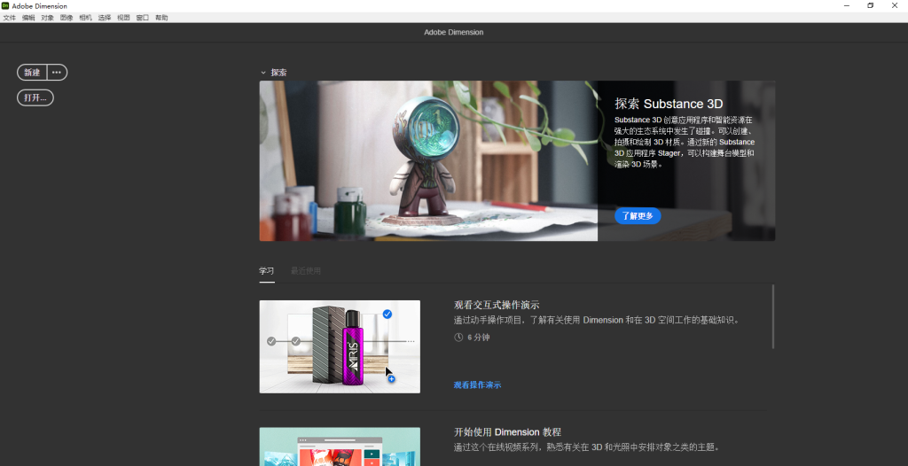The image size is (908, 466).
Task: Open the 开始使用 Dimension 教程 thumbnail
Action: [340, 447]
